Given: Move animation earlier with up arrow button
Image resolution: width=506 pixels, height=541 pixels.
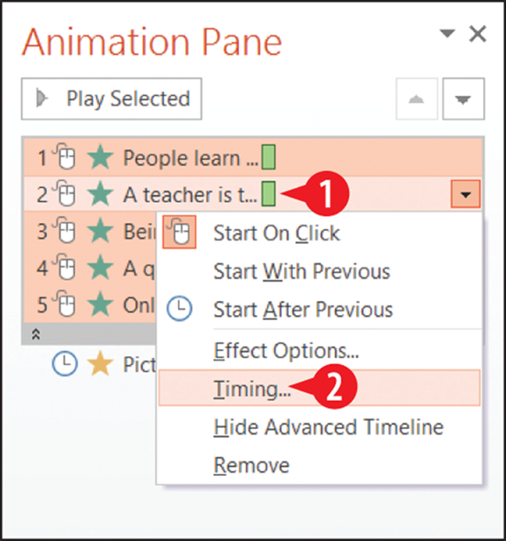Looking at the screenshot, I should (x=417, y=99).
